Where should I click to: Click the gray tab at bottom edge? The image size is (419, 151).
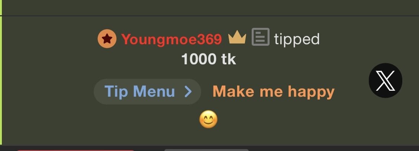click(x=206, y=150)
